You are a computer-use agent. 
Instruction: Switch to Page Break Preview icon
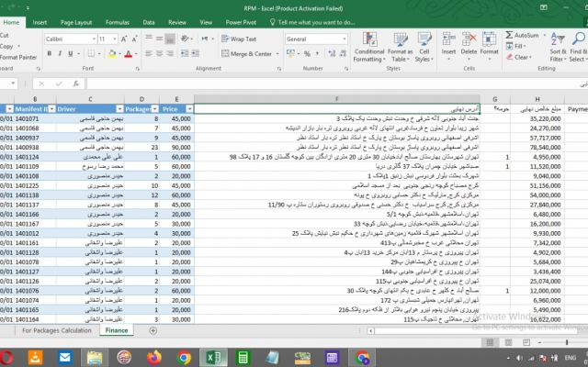point(526,342)
